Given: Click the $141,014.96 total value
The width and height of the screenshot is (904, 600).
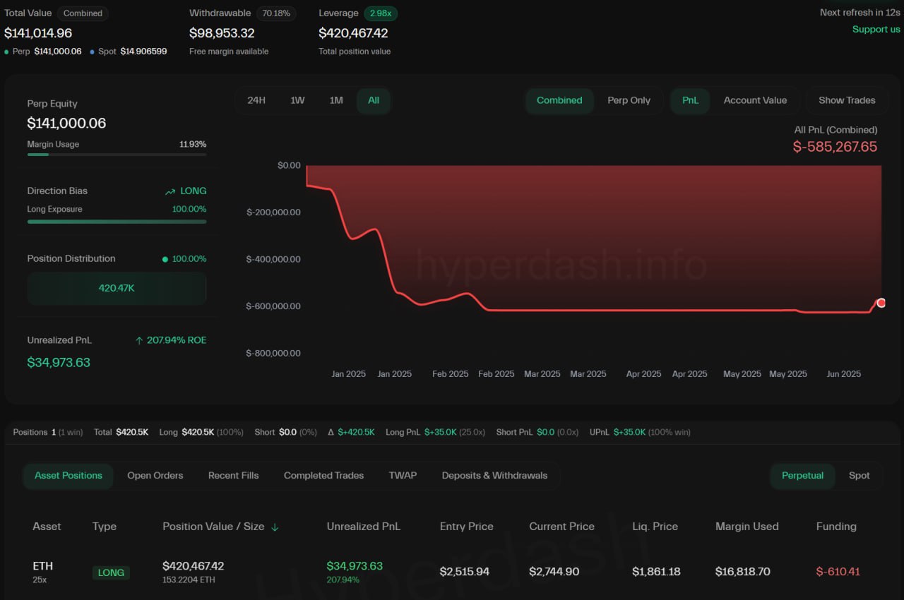Looking at the screenshot, I should click(38, 33).
